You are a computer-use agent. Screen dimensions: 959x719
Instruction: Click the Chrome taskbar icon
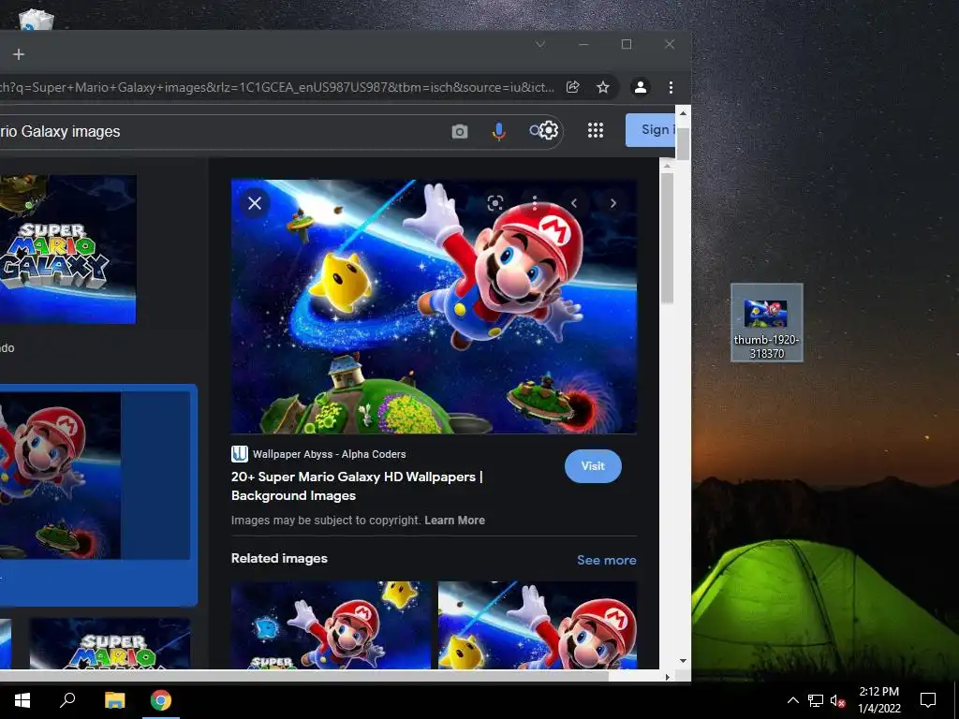161,700
